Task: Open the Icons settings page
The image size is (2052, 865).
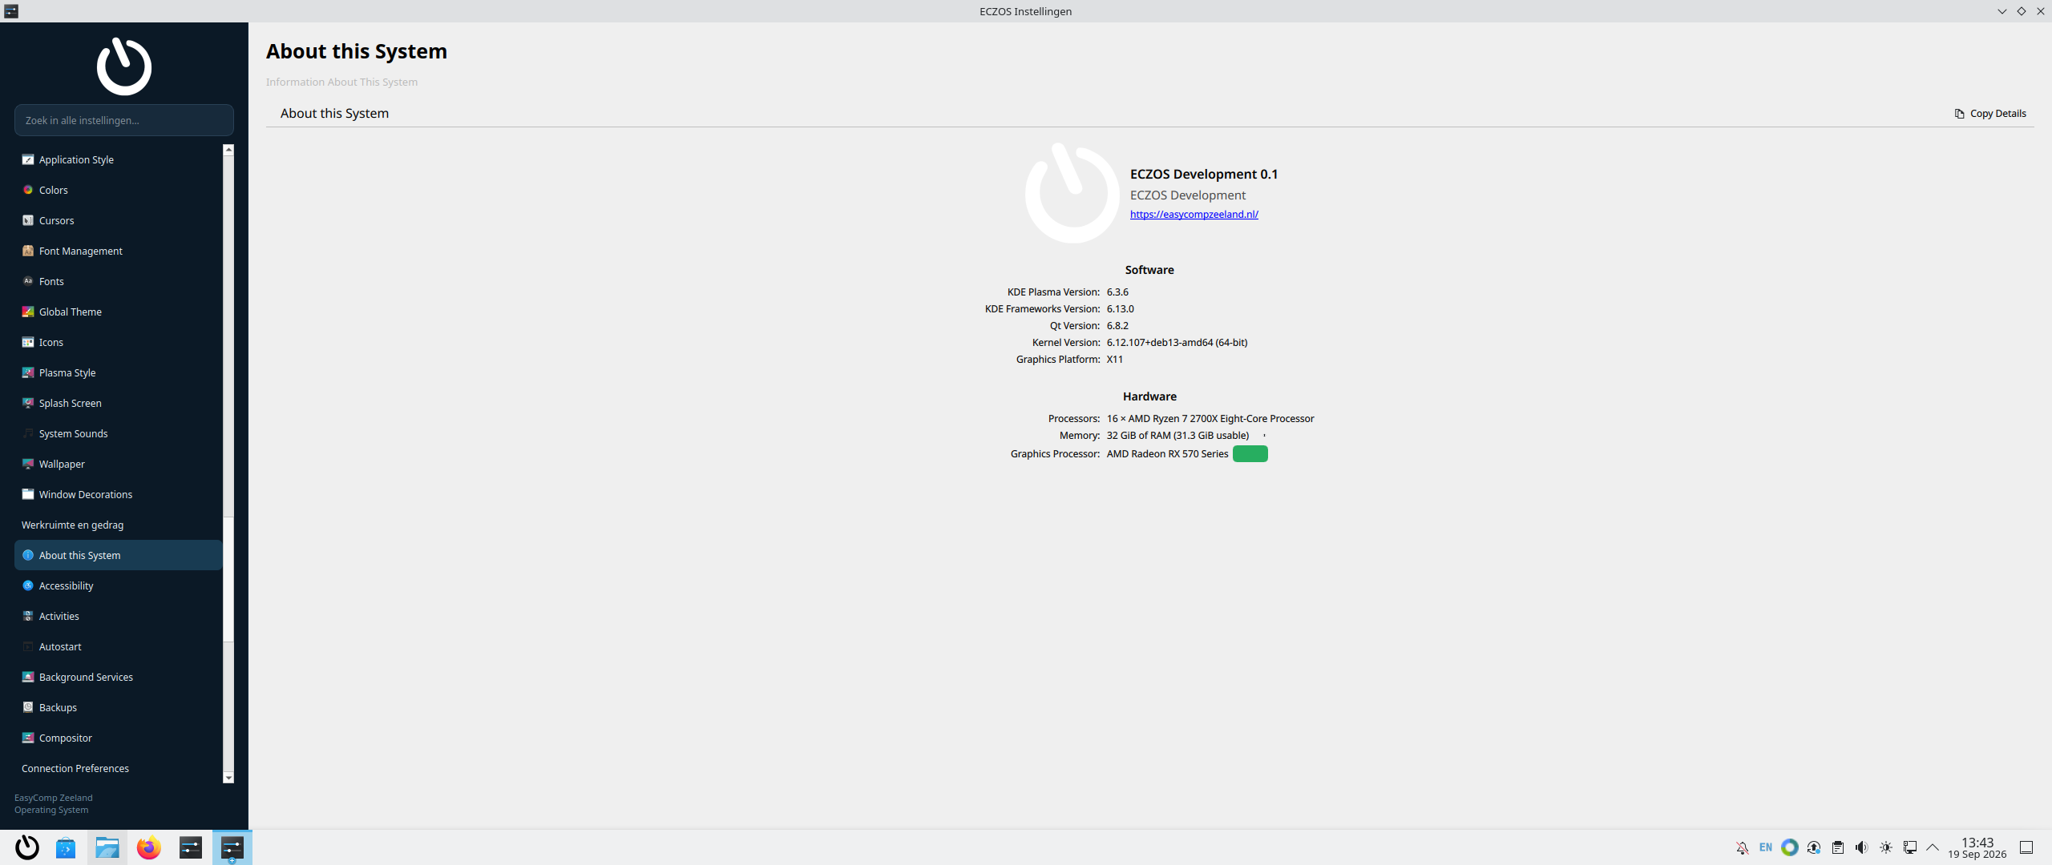Action: pyautogui.click(x=118, y=342)
